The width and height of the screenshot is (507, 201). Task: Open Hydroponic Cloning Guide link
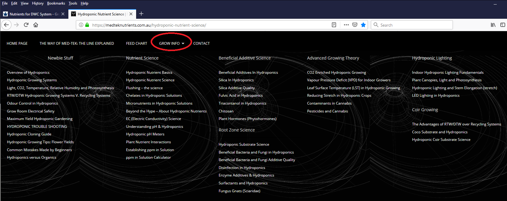tap(29, 134)
